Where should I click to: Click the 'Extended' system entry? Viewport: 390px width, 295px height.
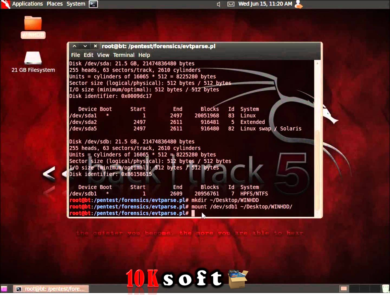252,122
